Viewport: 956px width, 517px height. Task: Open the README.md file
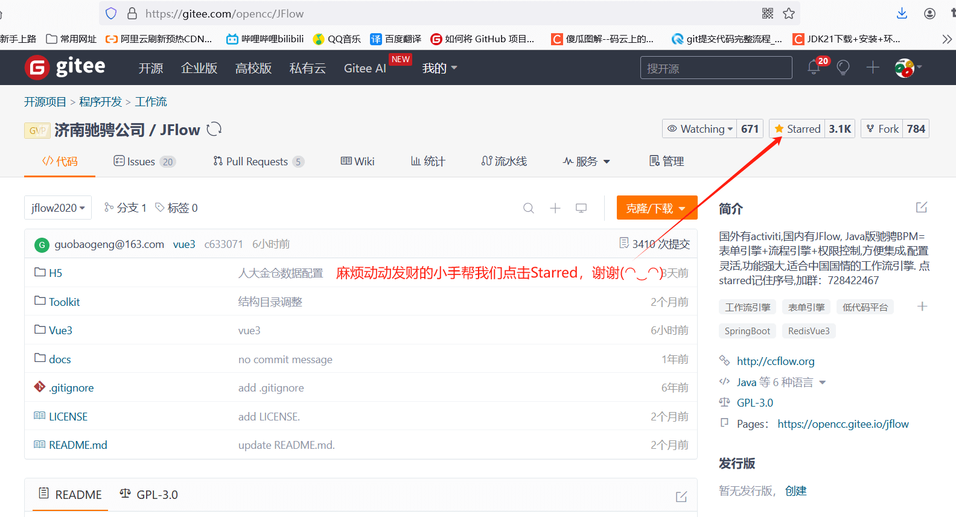78,445
